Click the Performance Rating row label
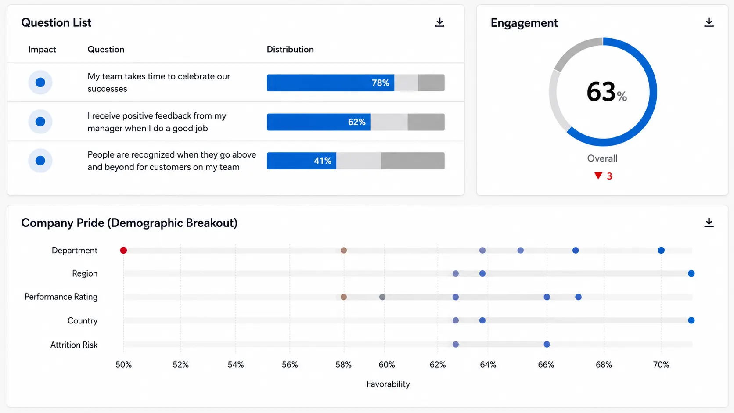The height and width of the screenshot is (413, 734). 61,297
